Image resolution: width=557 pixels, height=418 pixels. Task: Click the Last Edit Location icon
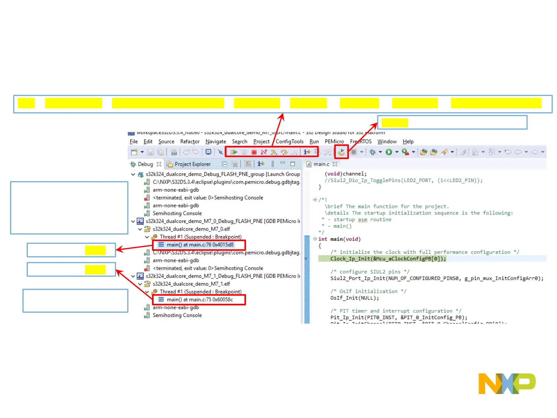pyautogui.click(x=508, y=152)
